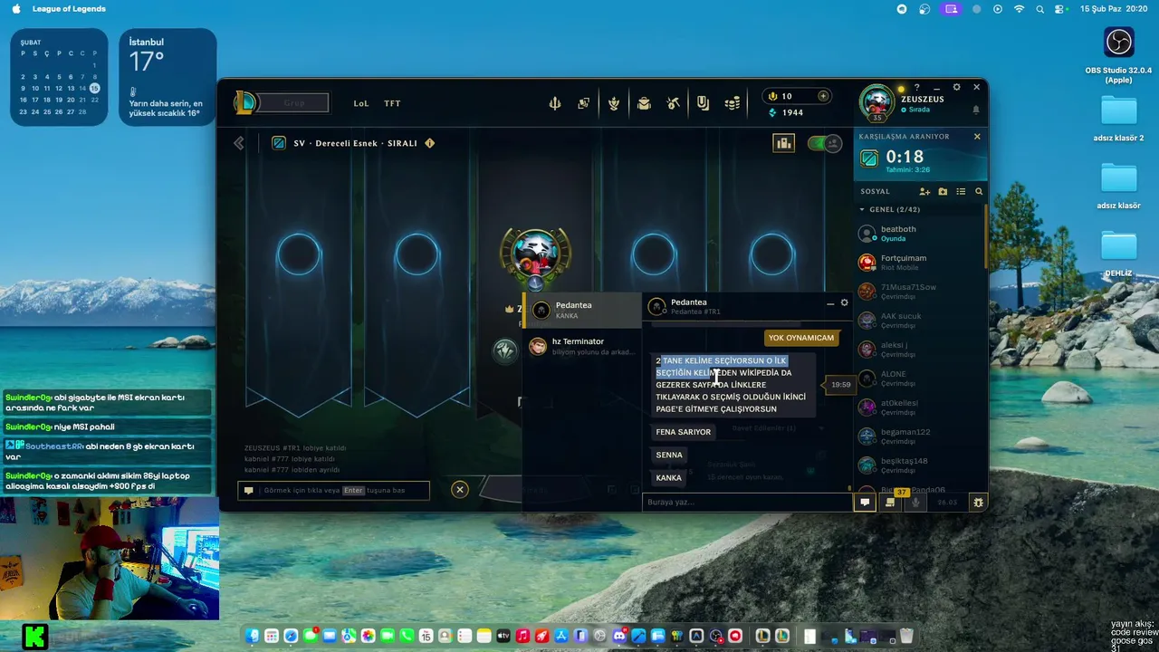Screen dimensions: 1159x652
Task: Select friend beşiktaş148 in list
Action: [918, 465]
